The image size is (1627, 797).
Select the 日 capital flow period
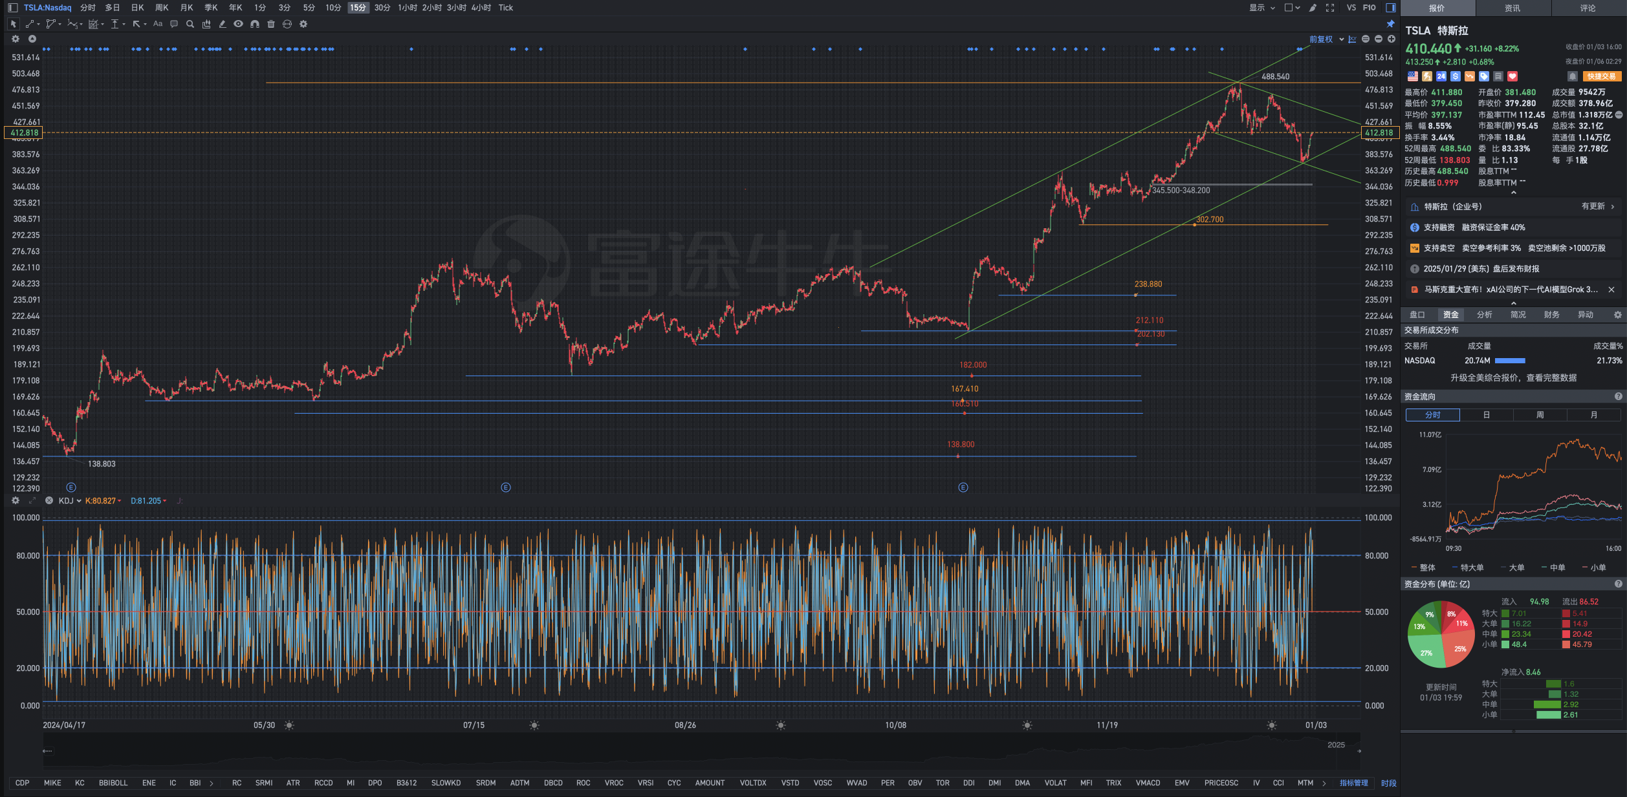(x=1486, y=415)
